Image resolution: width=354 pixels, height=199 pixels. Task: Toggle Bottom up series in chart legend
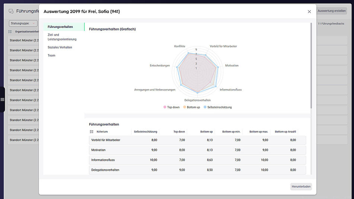tap(191, 107)
